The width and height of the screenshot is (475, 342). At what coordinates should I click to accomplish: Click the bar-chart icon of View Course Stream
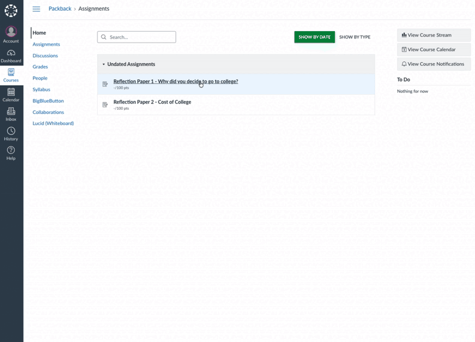(404, 35)
